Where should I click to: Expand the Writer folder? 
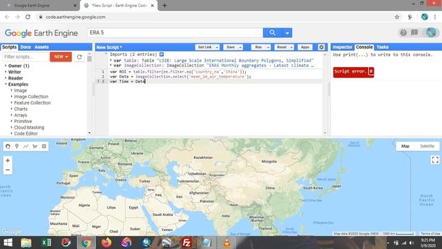coord(6,72)
